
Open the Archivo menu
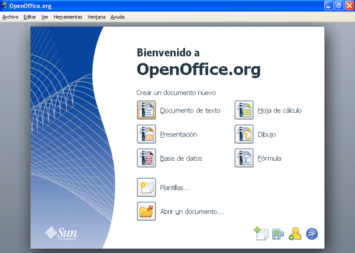(10, 17)
